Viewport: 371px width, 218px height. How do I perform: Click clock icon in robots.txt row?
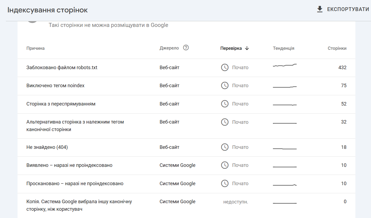225,68
